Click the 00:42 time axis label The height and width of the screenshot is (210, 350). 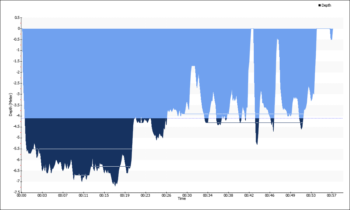(249, 196)
